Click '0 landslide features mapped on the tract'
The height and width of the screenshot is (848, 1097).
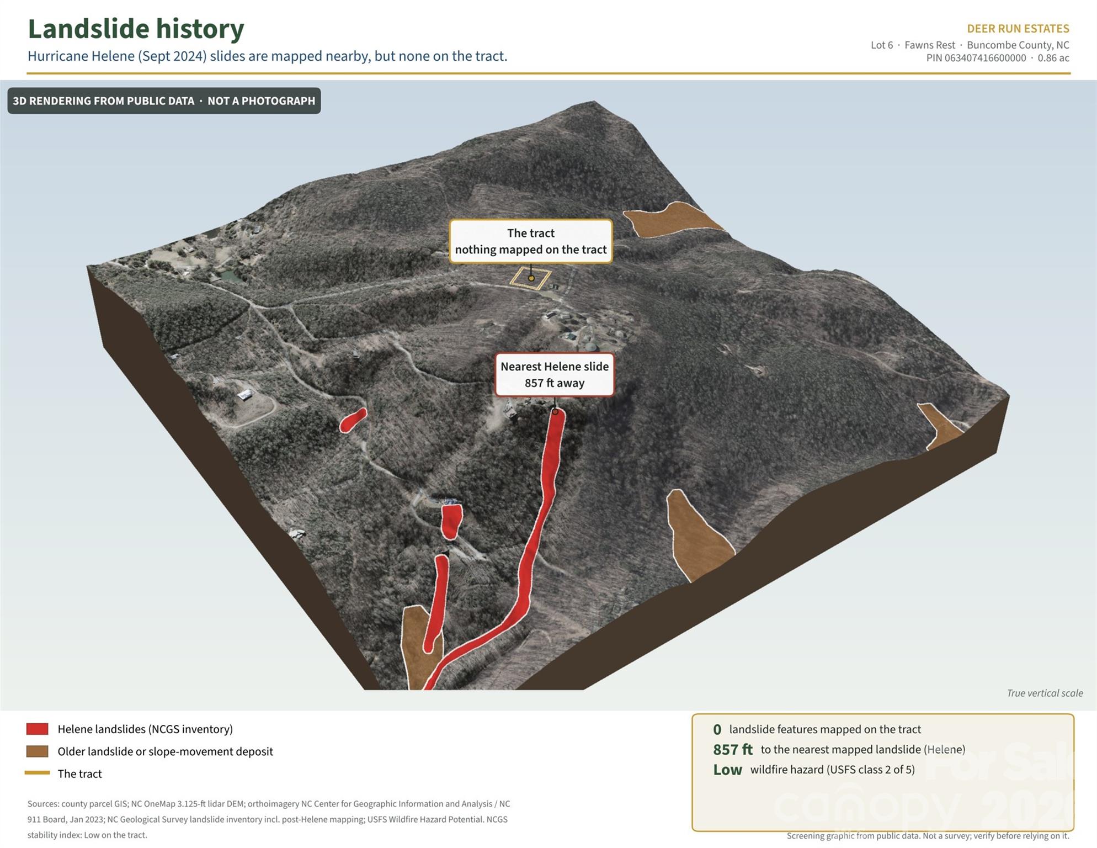[x=817, y=729]
